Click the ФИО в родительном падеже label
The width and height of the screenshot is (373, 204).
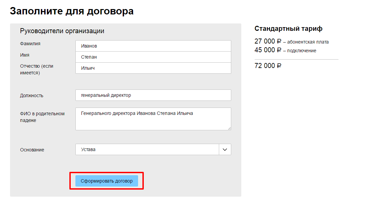click(42, 117)
